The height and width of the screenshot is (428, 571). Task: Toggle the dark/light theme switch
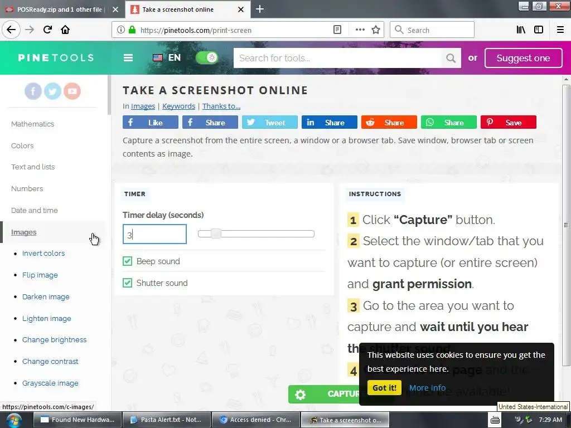(x=207, y=57)
